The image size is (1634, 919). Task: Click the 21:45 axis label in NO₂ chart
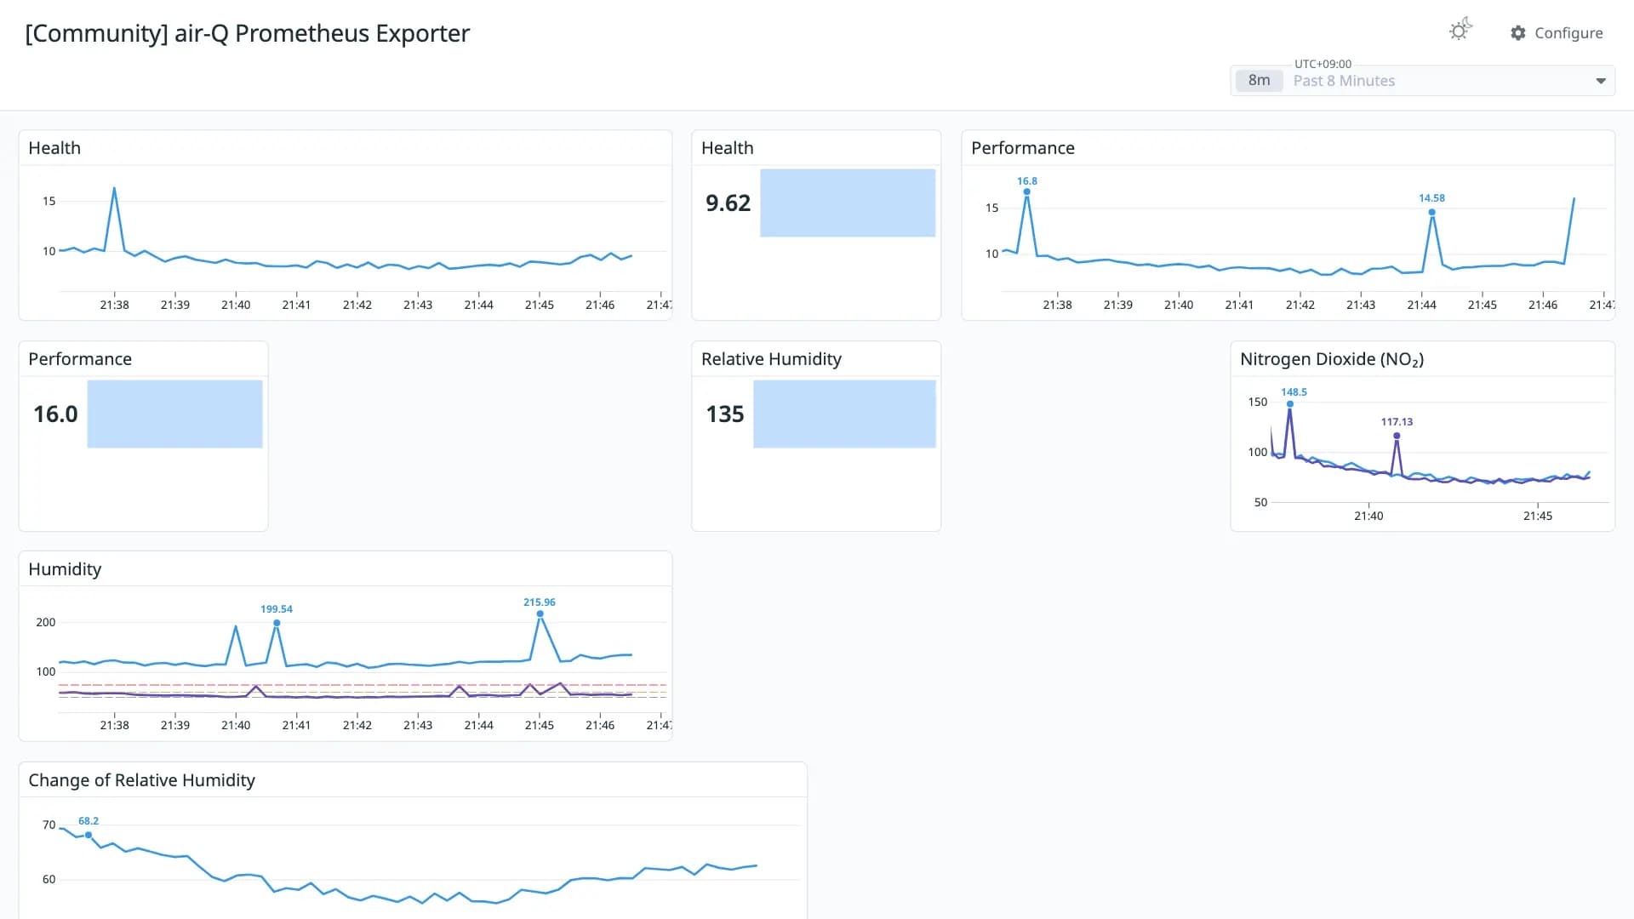[x=1538, y=516]
